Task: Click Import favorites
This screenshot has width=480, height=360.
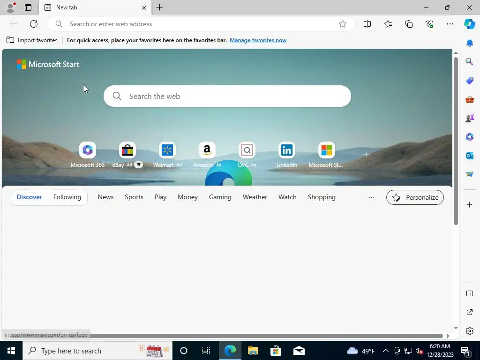Action: [x=32, y=40]
